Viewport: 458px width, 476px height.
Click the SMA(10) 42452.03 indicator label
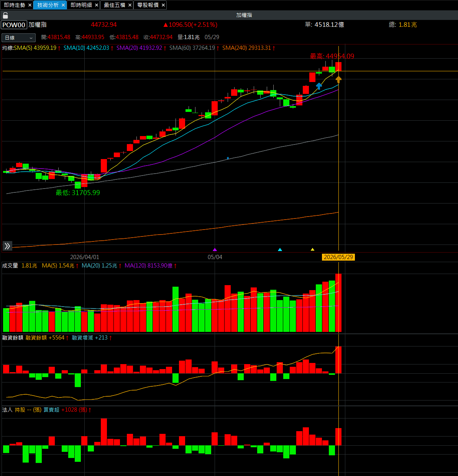click(x=89, y=48)
